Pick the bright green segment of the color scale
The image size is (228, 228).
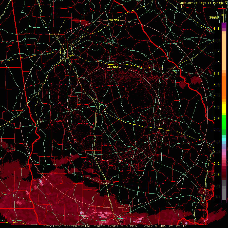pos(224,122)
